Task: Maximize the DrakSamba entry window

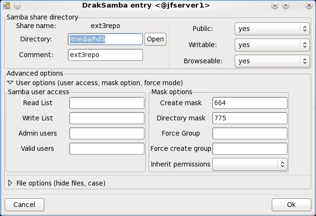Action: click(286, 5)
